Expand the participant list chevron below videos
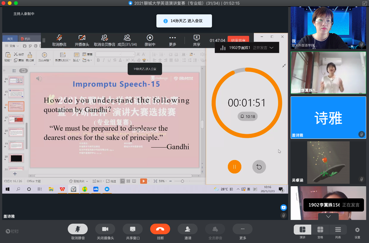 [328, 216]
